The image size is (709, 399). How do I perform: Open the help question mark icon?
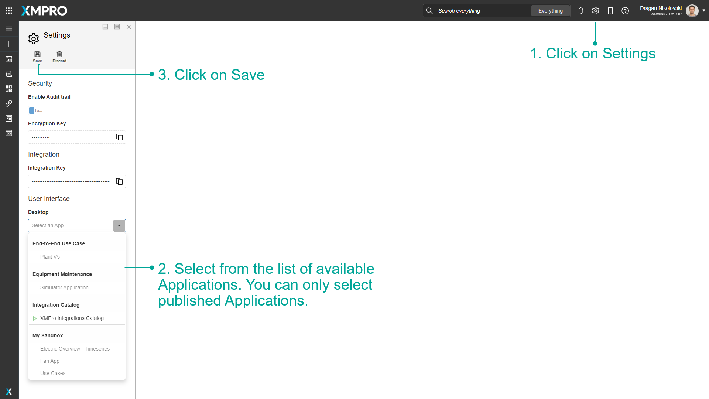[625, 11]
